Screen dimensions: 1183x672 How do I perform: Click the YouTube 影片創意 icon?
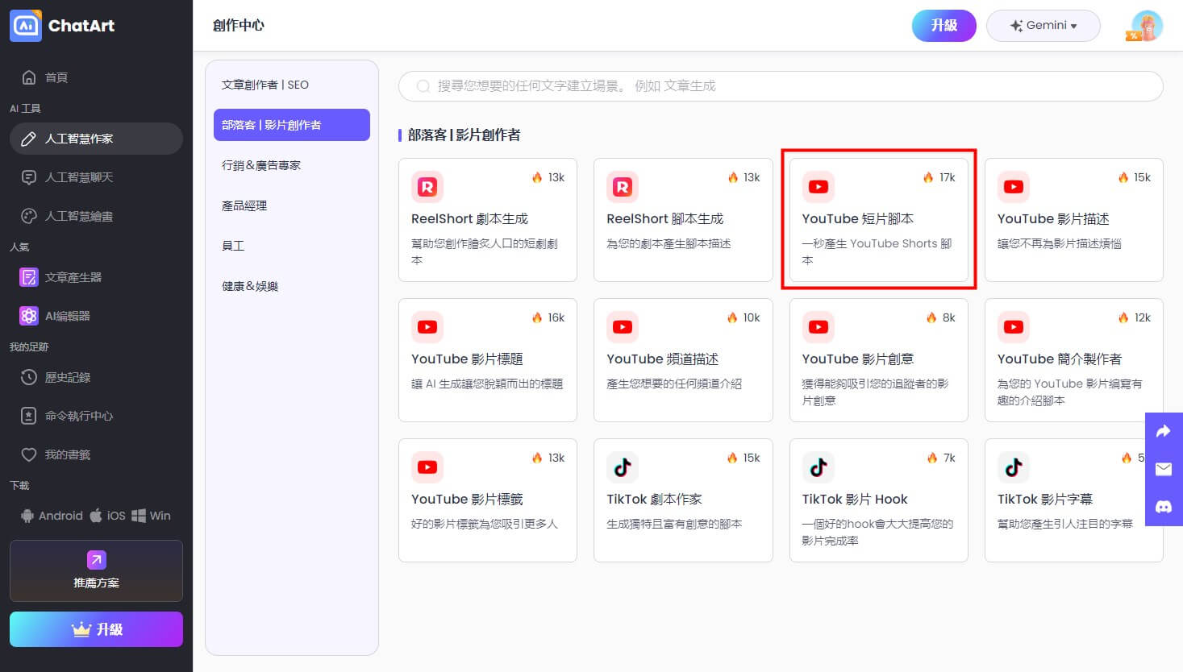tap(819, 327)
